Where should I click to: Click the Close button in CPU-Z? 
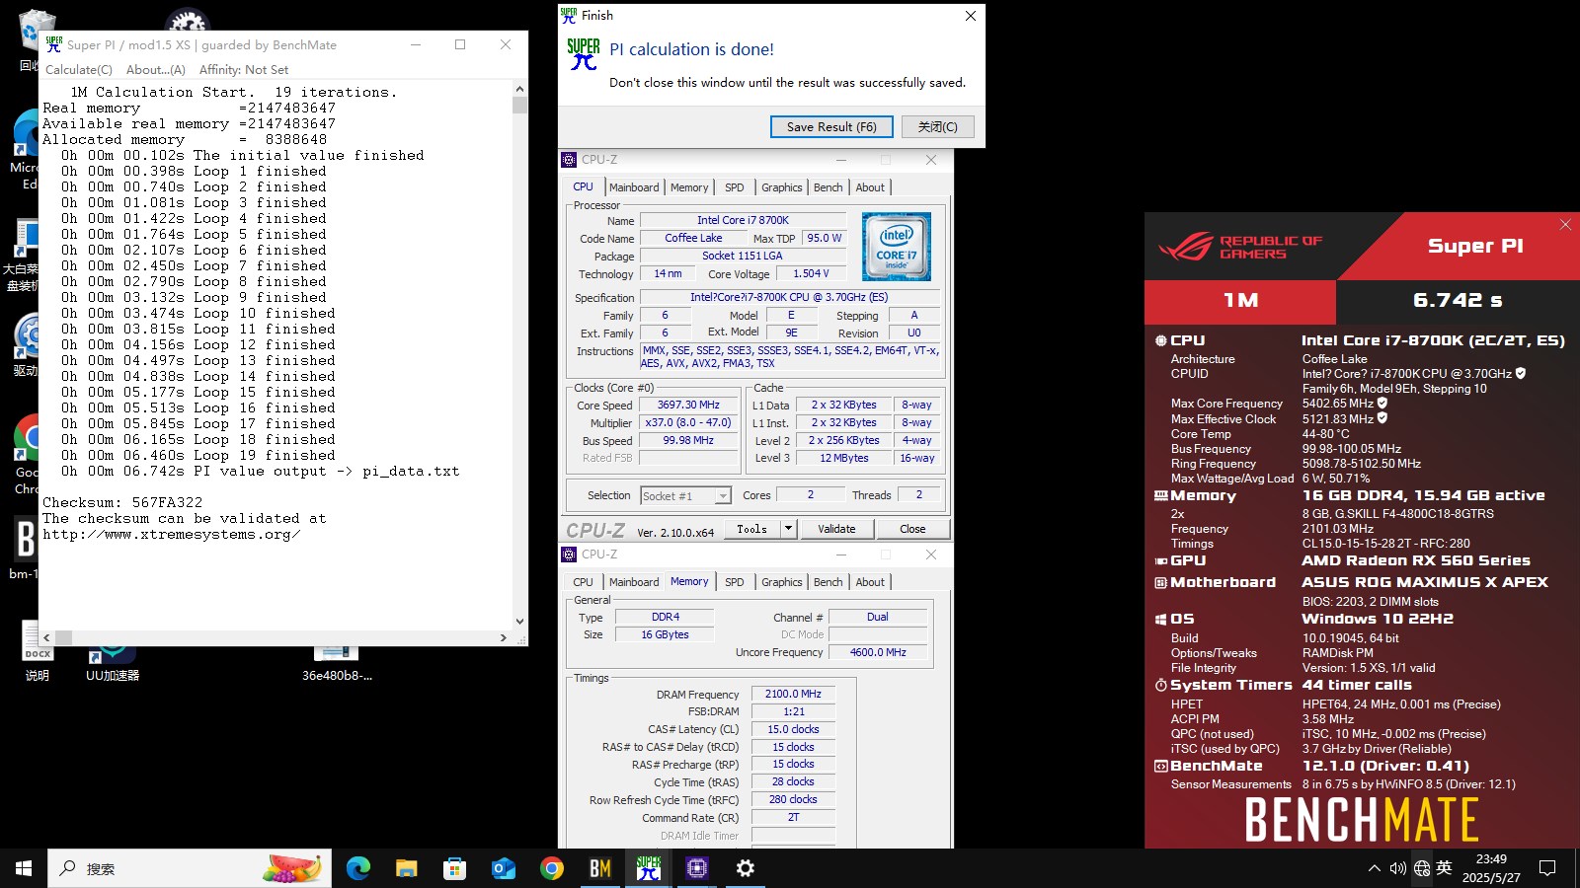tap(912, 529)
